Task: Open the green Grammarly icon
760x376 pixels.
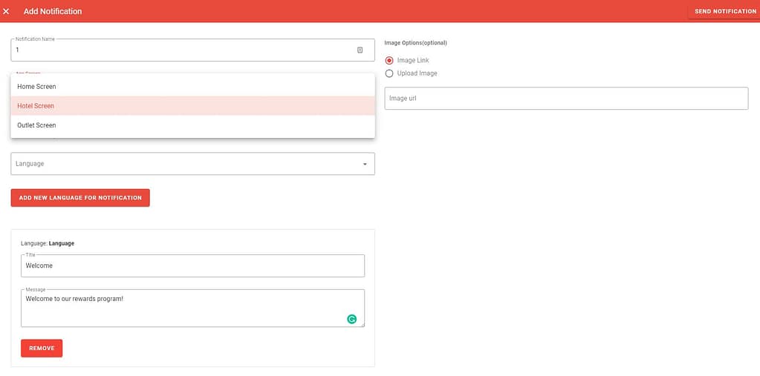Action: pyautogui.click(x=352, y=319)
